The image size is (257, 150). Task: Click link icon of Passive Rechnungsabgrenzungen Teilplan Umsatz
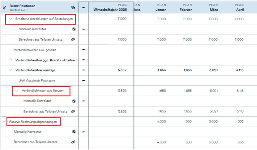pos(73,142)
